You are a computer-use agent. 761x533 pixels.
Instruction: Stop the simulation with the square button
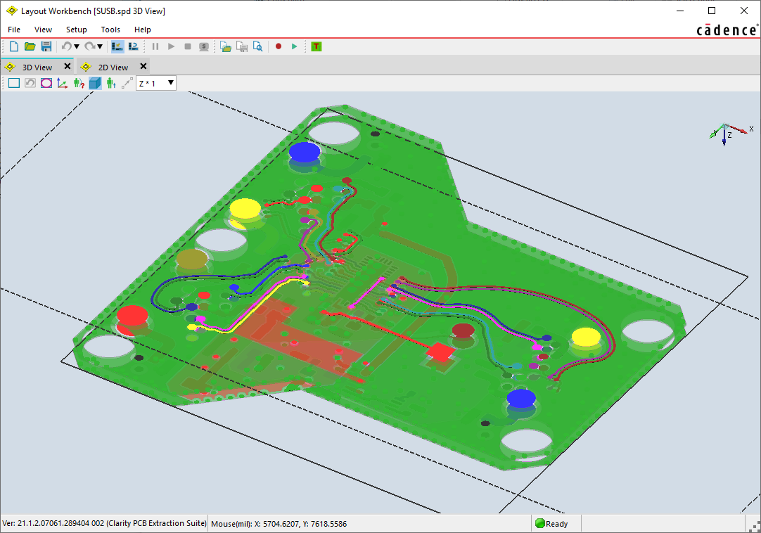[188, 46]
